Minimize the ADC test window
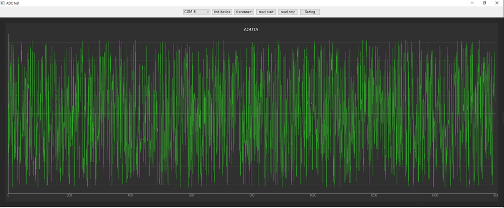Viewport: 504px width, 208px height. pyautogui.click(x=472, y=3)
